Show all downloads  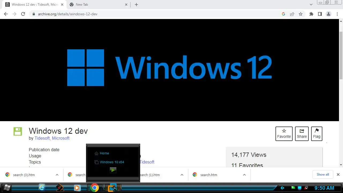click(x=323, y=175)
